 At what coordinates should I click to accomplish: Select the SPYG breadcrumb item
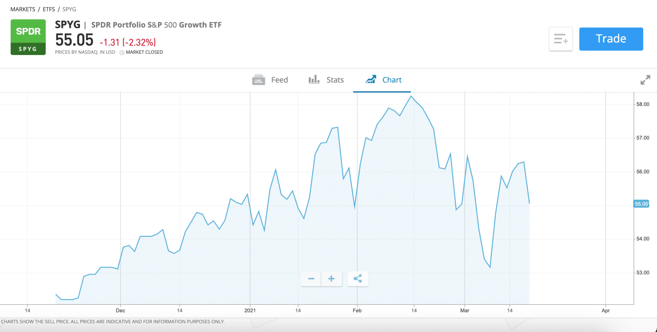pyautogui.click(x=69, y=9)
